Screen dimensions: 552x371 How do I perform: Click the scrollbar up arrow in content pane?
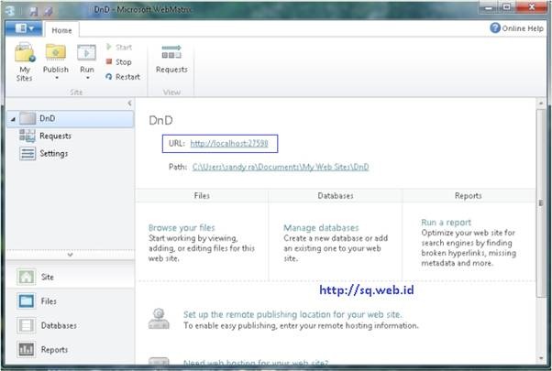541,104
